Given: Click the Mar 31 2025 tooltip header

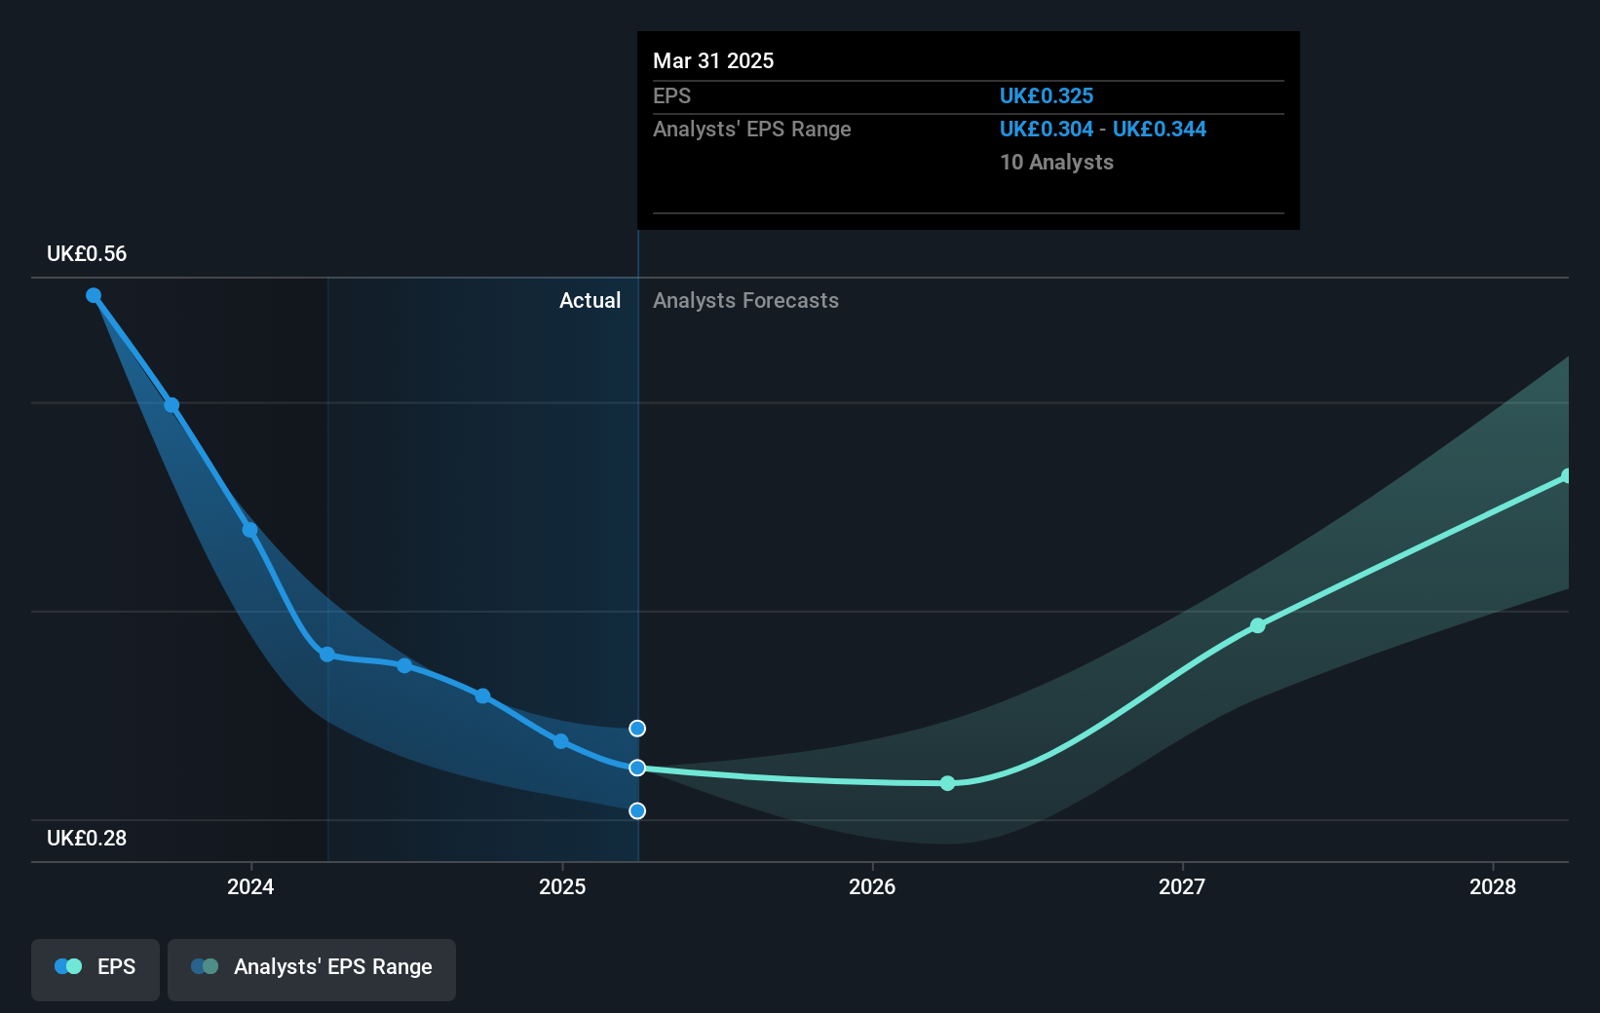Looking at the screenshot, I should [713, 60].
